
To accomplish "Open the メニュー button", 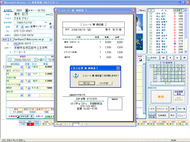I will [181, 115].
